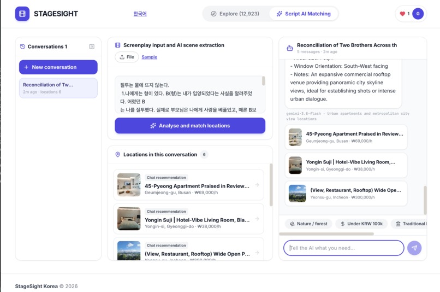Switch language to 한국어
This screenshot has height=292, width=440.
[140, 14]
